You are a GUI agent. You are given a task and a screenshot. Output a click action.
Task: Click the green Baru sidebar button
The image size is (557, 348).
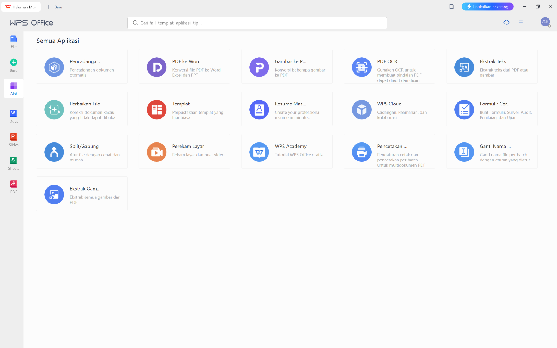point(14,65)
